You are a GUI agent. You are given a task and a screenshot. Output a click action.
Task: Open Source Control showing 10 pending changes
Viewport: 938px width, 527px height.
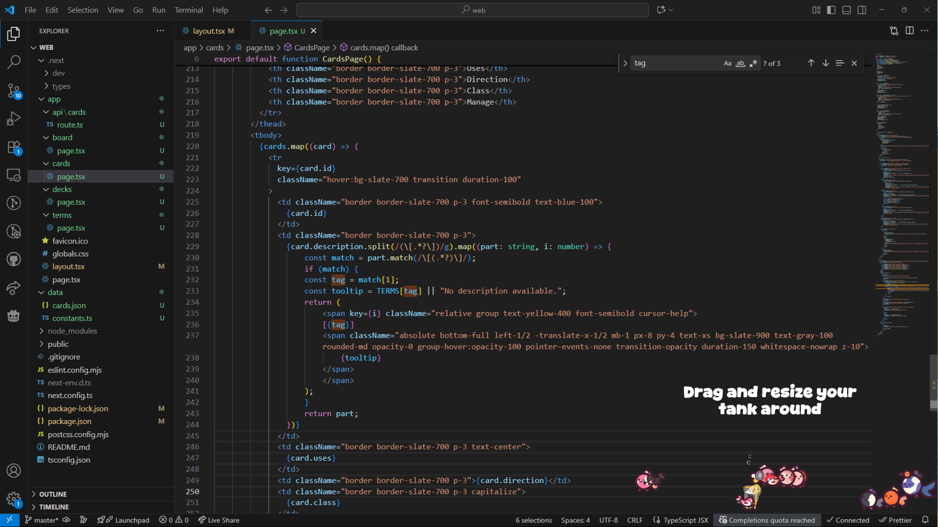click(x=14, y=91)
